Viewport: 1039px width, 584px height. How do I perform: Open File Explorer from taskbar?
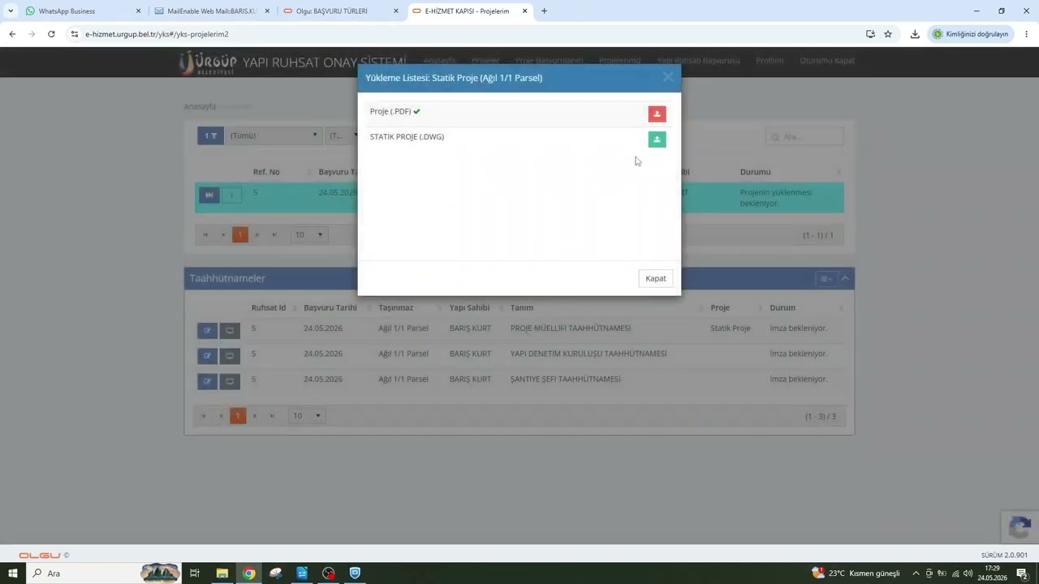[x=222, y=573]
